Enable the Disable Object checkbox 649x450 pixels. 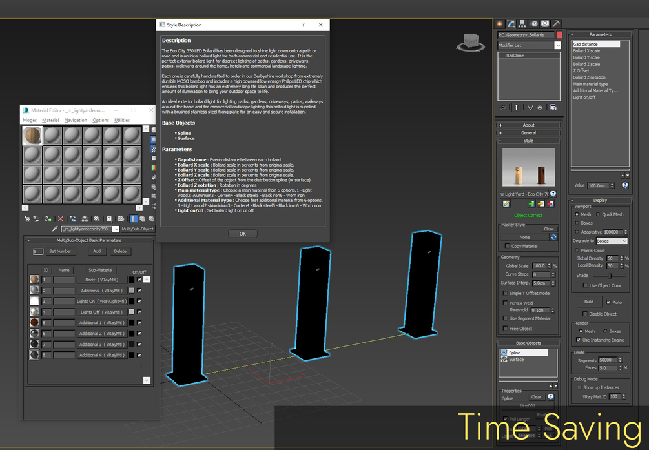(585, 314)
